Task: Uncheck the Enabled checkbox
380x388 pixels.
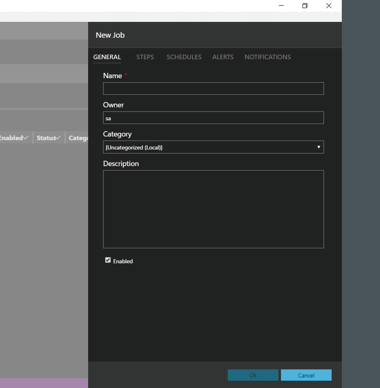Action: [108, 260]
